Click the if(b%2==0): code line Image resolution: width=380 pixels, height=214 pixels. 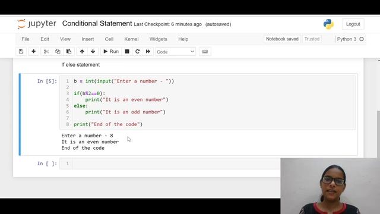pyautogui.click(x=90, y=93)
